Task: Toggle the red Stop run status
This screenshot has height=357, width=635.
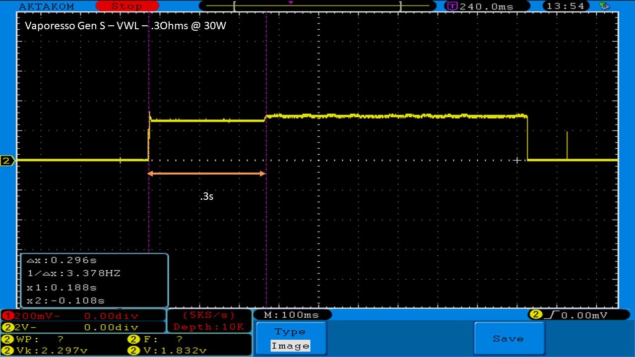Action: coord(126,6)
